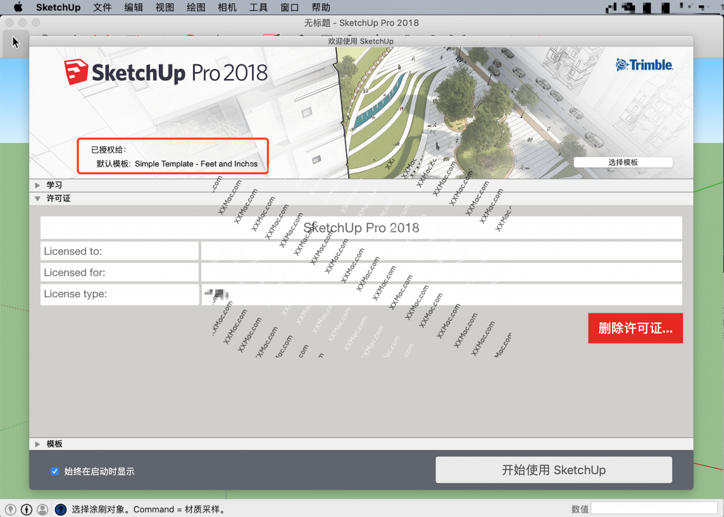
Task: Open the 工具 menu
Action: [x=258, y=7]
